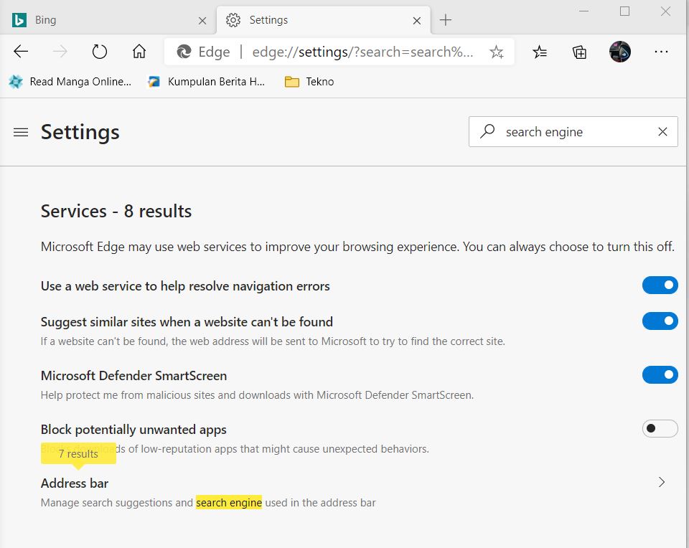Click the highlighted search engine link
The image size is (689, 548).
tap(229, 502)
